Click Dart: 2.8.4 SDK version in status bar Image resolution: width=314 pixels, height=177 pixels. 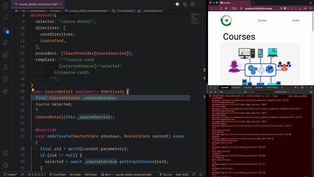coord(182,175)
